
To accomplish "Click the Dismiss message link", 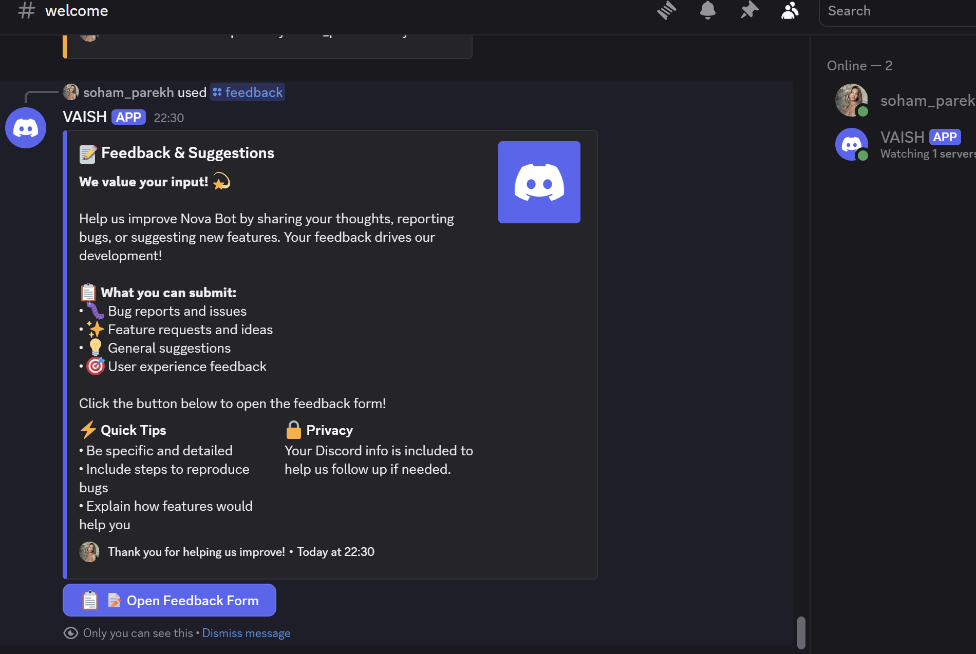I will click(x=246, y=633).
